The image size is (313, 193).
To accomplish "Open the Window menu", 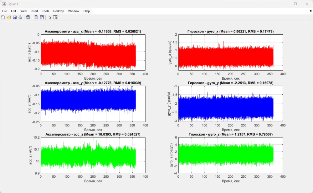I will point(74,11).
